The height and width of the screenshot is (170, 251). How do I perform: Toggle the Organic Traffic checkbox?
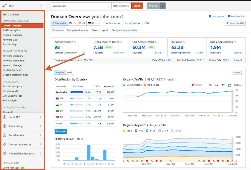(124, 85)
